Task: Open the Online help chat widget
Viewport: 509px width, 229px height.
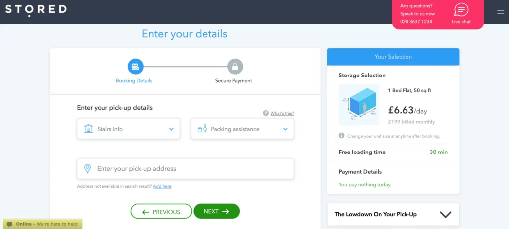Action: click(x=42, y=224)
